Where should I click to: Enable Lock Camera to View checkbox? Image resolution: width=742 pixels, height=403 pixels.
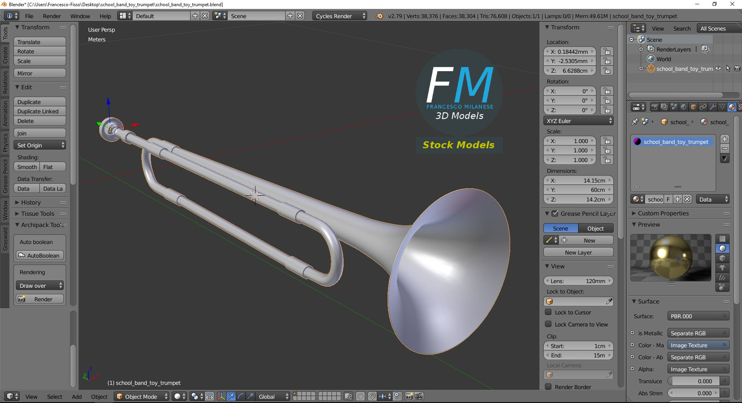548,324
